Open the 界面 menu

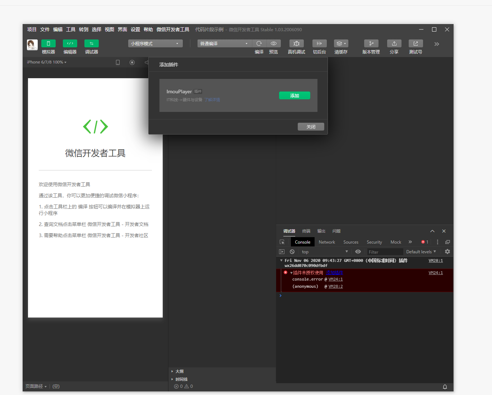point(122,29)
